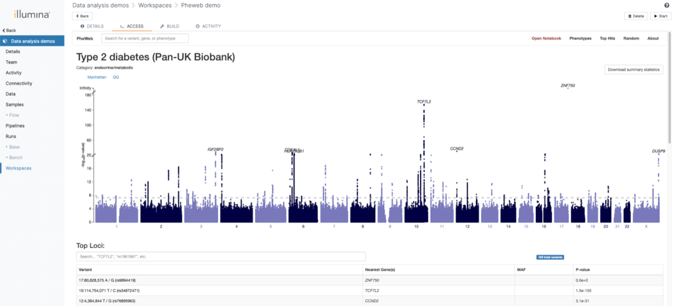
Task: Click the Delete button with trash icon
Action: coord(636,16)
